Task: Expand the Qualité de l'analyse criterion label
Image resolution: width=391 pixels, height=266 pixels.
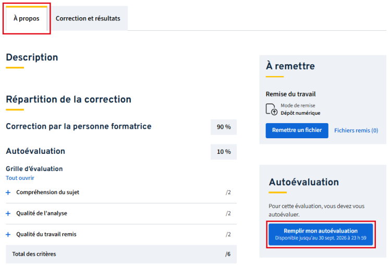Action: coord(42,213)
